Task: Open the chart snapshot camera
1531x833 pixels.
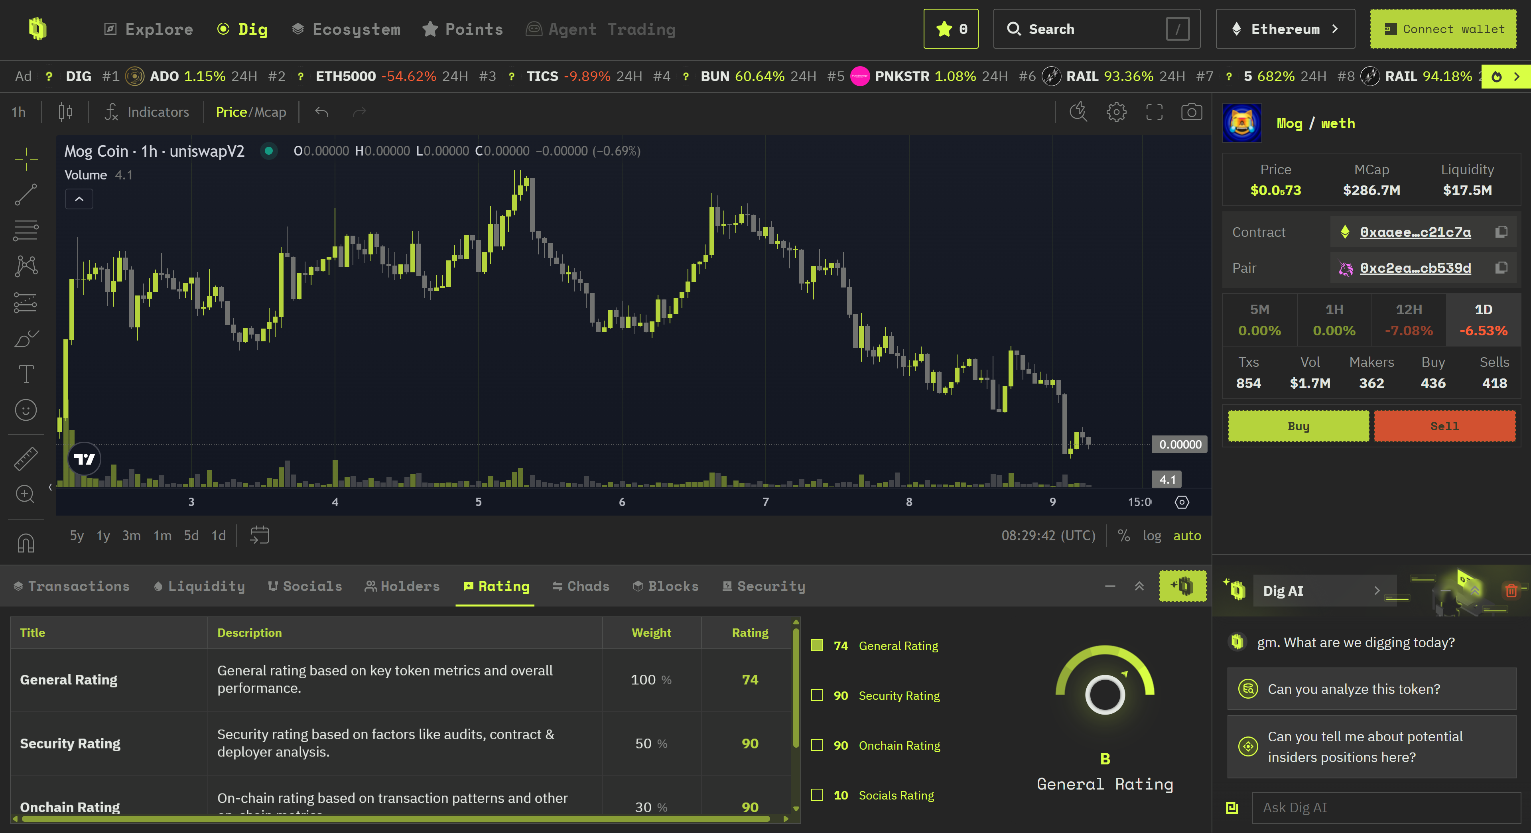Action: [1191, 112]
